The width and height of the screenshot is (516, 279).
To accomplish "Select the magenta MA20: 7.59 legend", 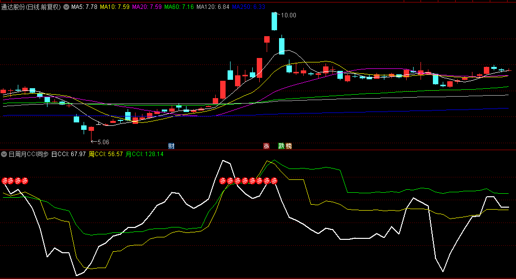I will pos(147,7).
